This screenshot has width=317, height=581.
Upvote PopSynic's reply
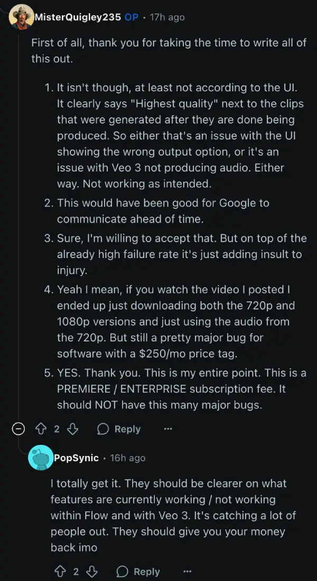tap(60, 572)
